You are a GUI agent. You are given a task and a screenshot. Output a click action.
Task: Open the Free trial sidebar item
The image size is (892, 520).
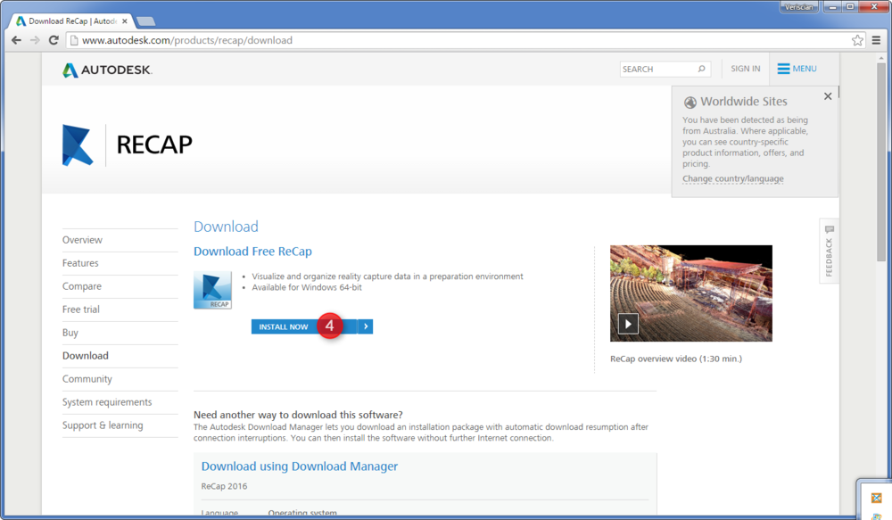81,310
